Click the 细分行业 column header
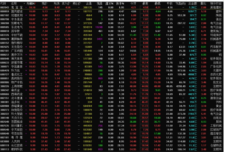The image size is (225, 152). [x=216, y=3]
